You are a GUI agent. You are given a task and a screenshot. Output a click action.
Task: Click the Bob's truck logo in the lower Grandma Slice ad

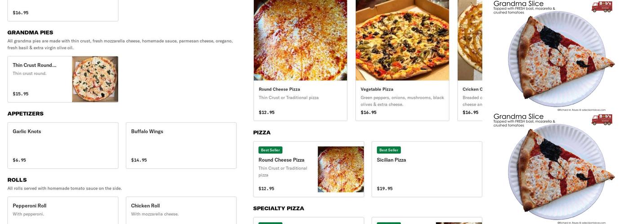tap(602, 119)
